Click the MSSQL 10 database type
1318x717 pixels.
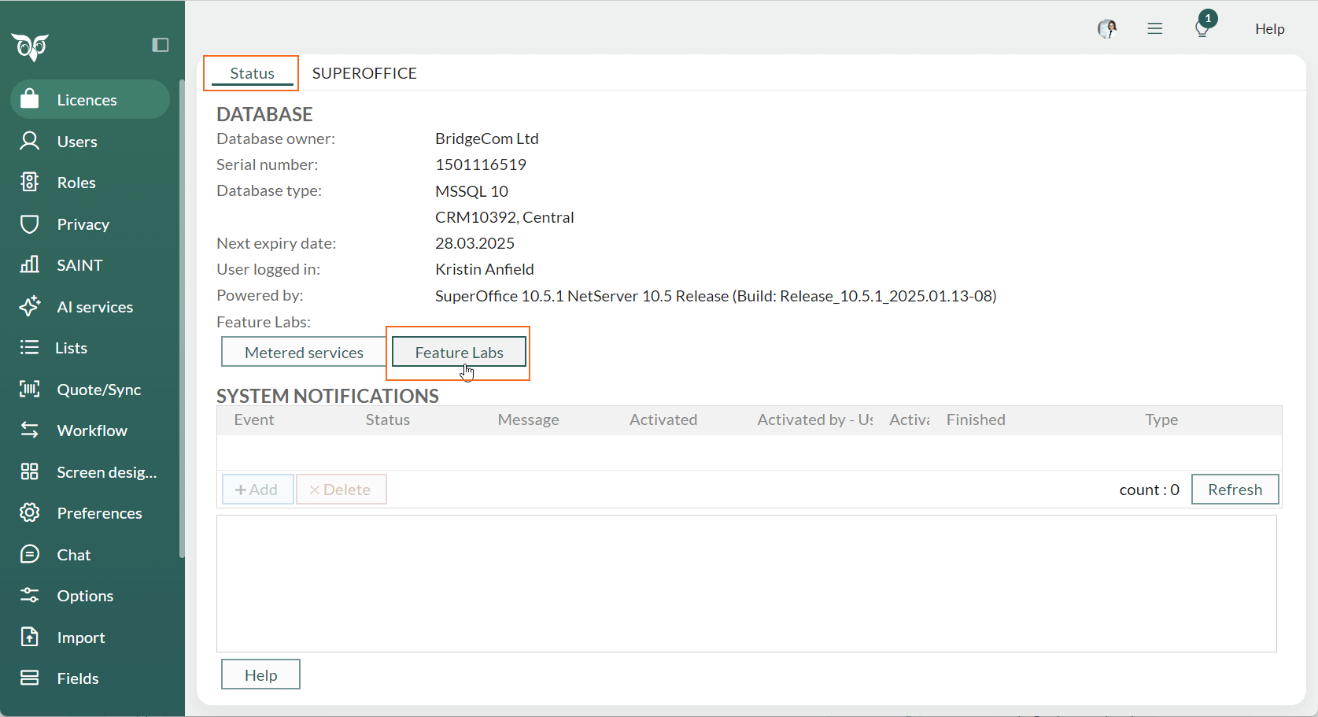tap(471, 191)
